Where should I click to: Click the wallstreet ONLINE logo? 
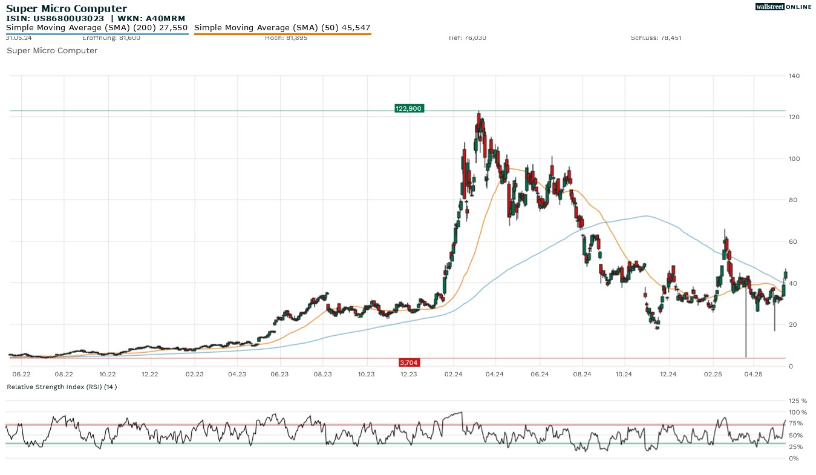tap(783, 7)
